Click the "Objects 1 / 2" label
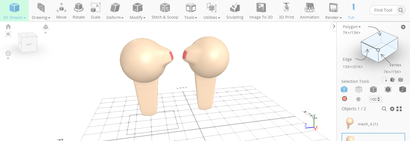Screen dimensions: 410x141 [354, 109]
